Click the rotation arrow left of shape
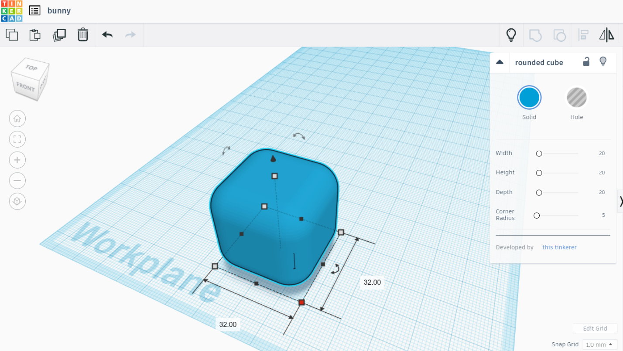 tap(226, 151)
